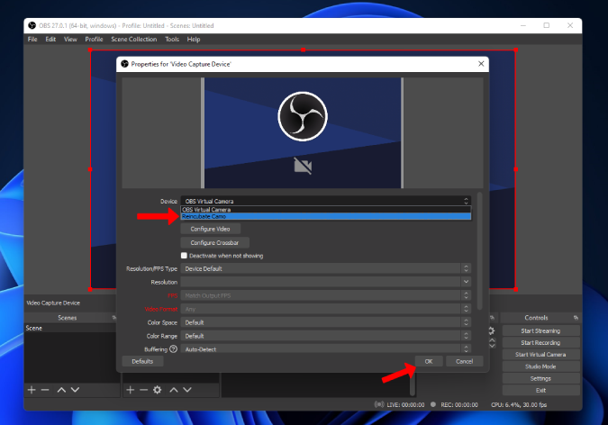The width and height of the screenshot is (608, 425).
Task: Click OBS logo in properties title bar
Action: [x=124, y=64]
